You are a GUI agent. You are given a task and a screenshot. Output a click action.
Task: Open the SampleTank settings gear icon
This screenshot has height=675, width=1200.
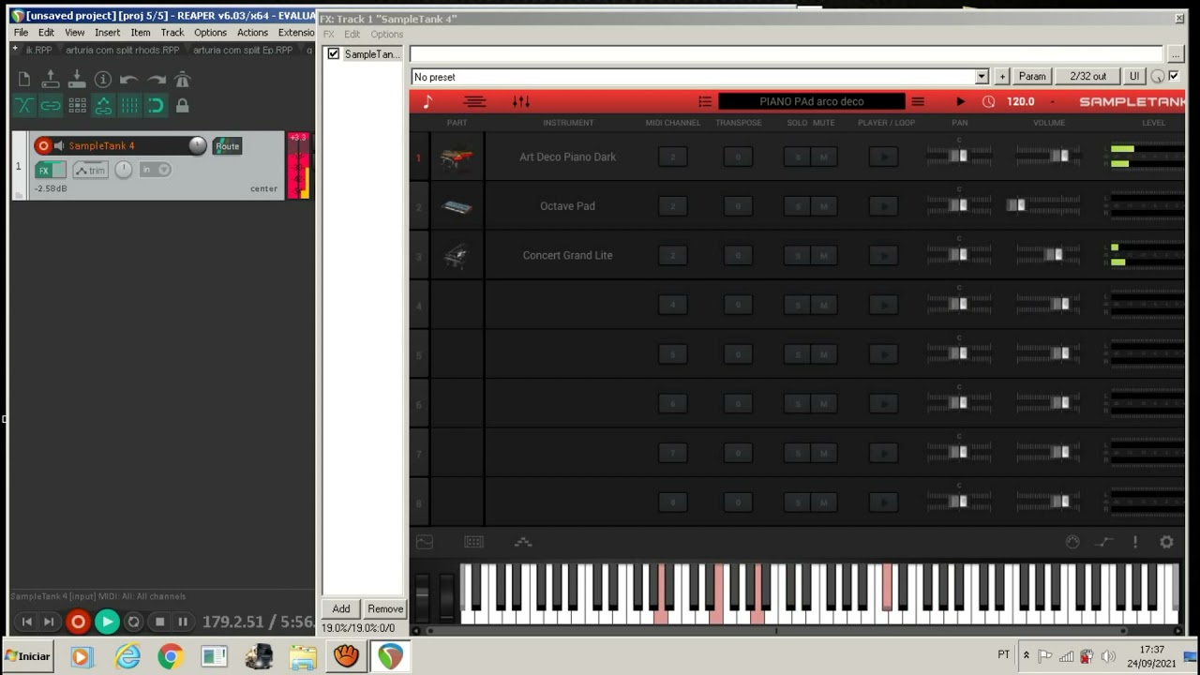(1166, 542)
